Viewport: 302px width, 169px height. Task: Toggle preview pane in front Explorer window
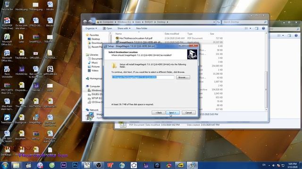(257, 28)
